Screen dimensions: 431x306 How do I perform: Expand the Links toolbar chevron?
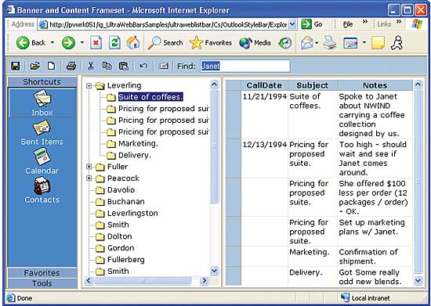tap(399, 22)
